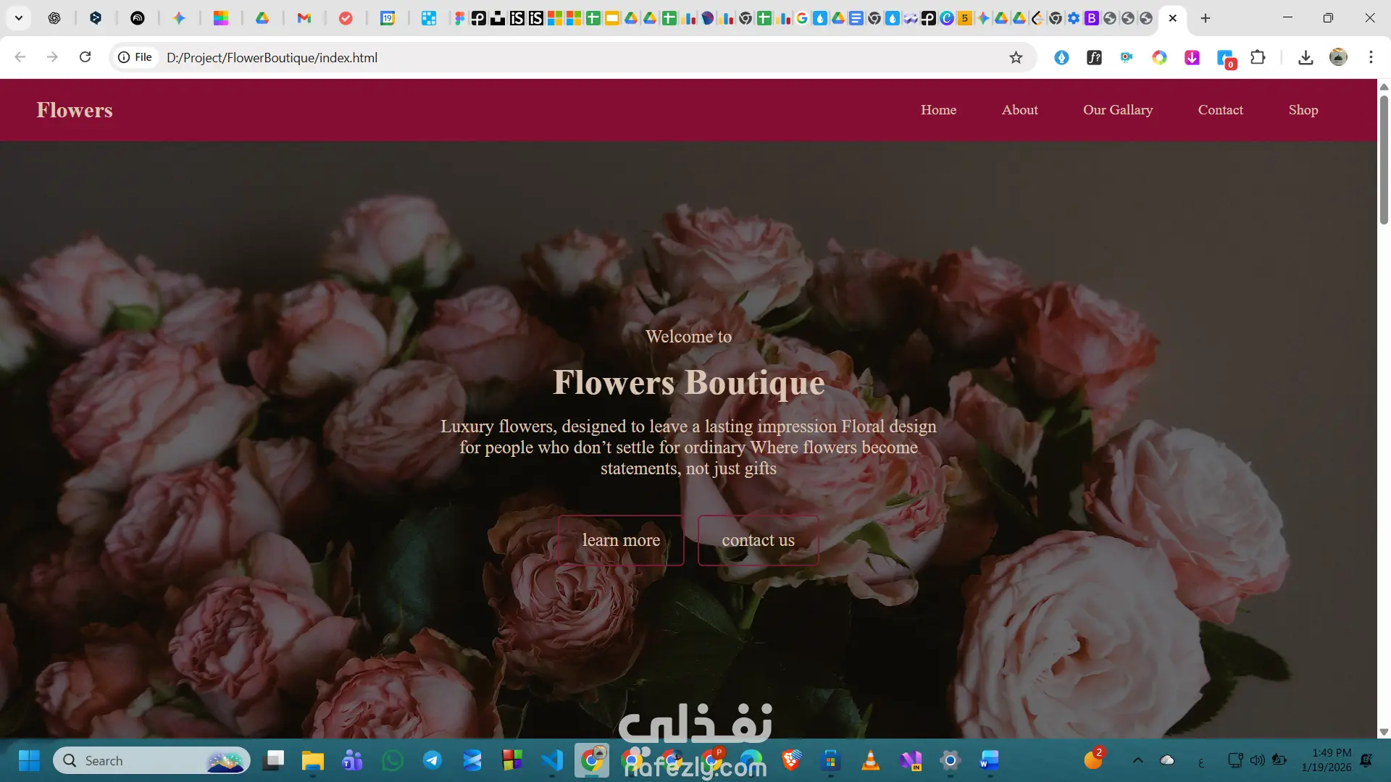Image resolution: width=1391 pixels, height=782 pixels.
Task: Navigate to About in site menu
Action: [x=1019, y=110]
